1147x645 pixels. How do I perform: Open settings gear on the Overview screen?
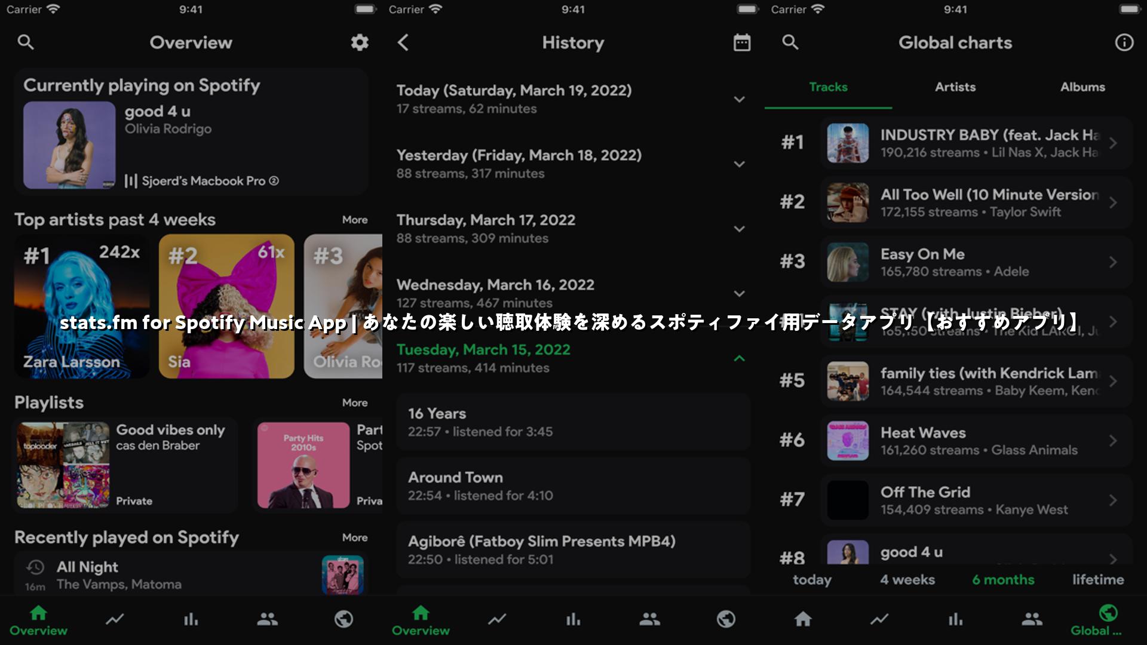click(x=359, y=42)
